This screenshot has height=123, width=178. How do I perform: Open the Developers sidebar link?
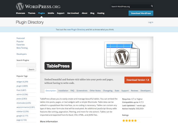point(22,54)
